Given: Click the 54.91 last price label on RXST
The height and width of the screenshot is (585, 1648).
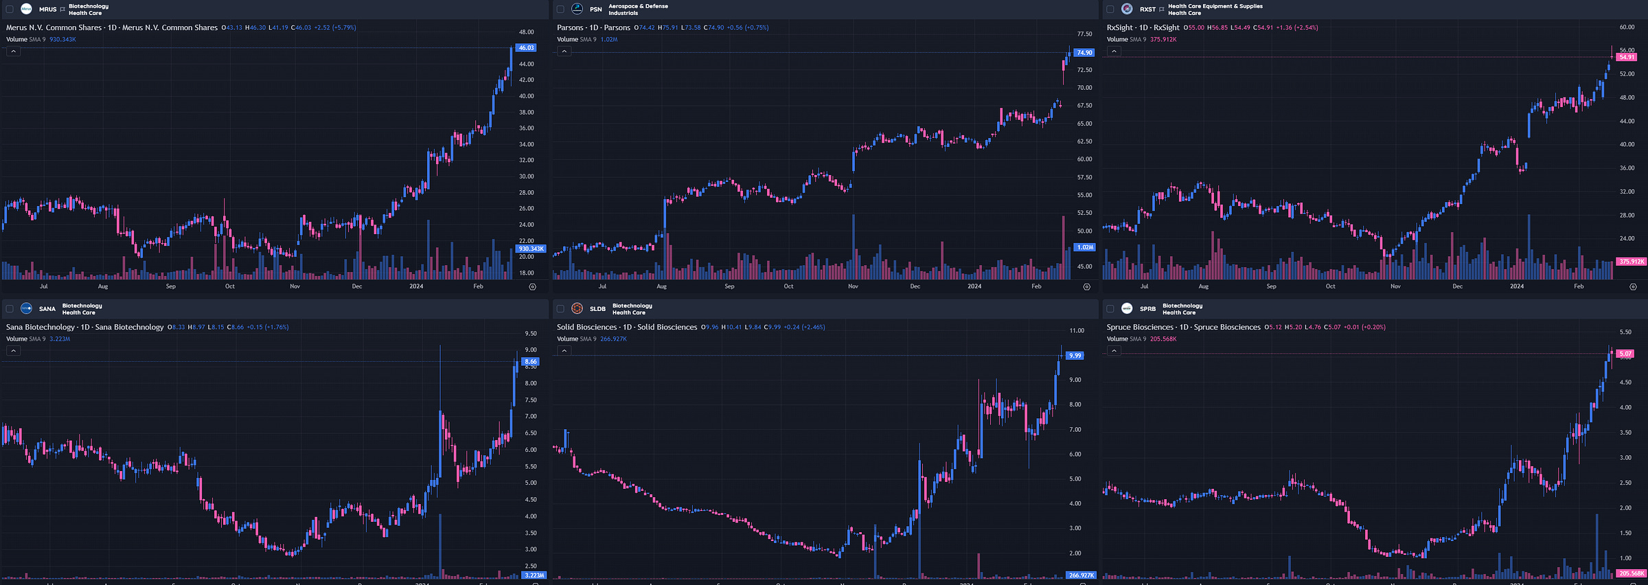Looking at the screenshot, I should (1627, 57).
